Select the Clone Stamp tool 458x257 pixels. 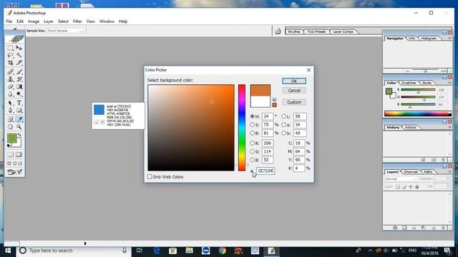pyautogui.click(x=11, y=79)
